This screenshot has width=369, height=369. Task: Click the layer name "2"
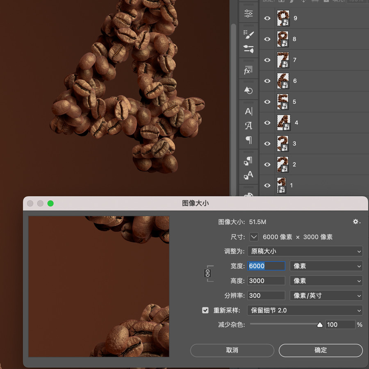coord(294,164)
